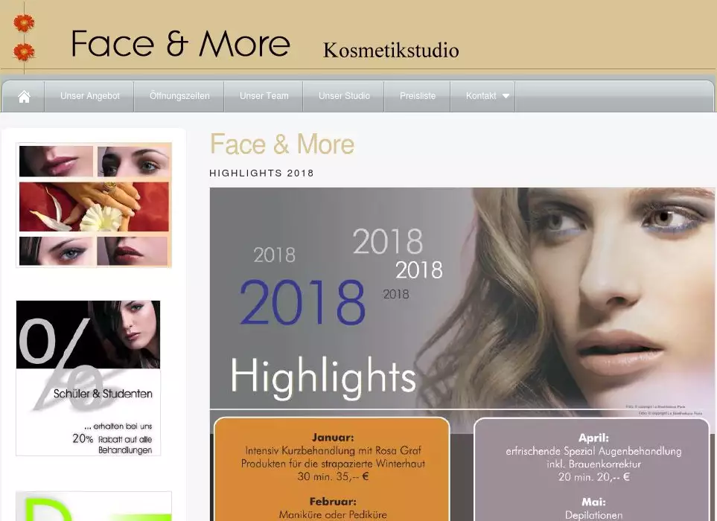This screenshot has width=717, height=521.
Task: Click the Schüler & Studenten discount banner
Action: (88, 377)
